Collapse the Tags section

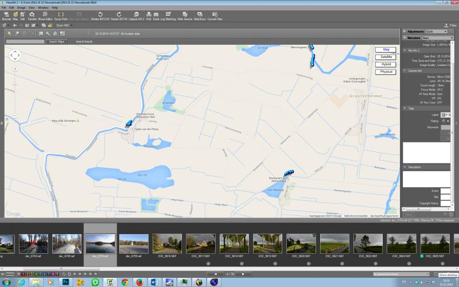[x=405, y=108]
